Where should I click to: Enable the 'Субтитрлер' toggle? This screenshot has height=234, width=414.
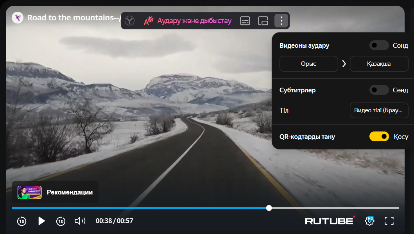[379, 90]
